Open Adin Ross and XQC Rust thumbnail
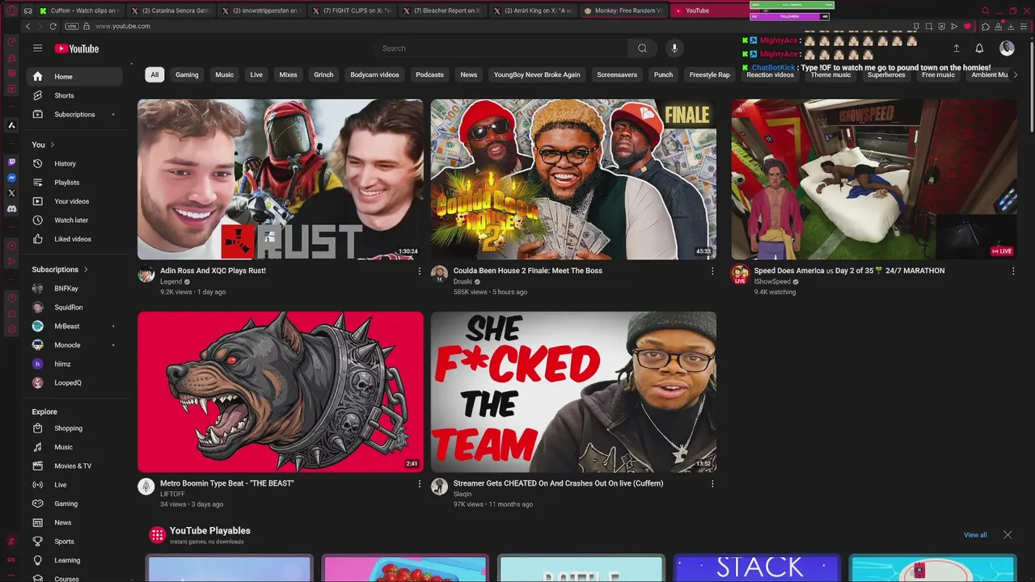Image resolution: width=1035 pixels, height=582 pixels. point(280,179)
